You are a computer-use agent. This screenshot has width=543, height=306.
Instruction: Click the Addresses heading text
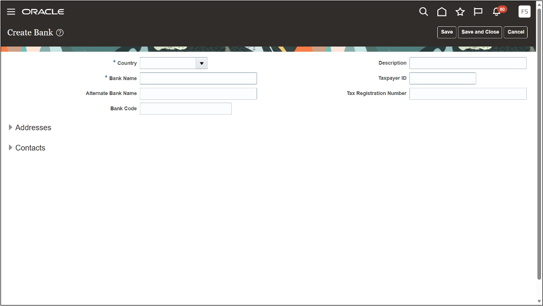point(33,128)
